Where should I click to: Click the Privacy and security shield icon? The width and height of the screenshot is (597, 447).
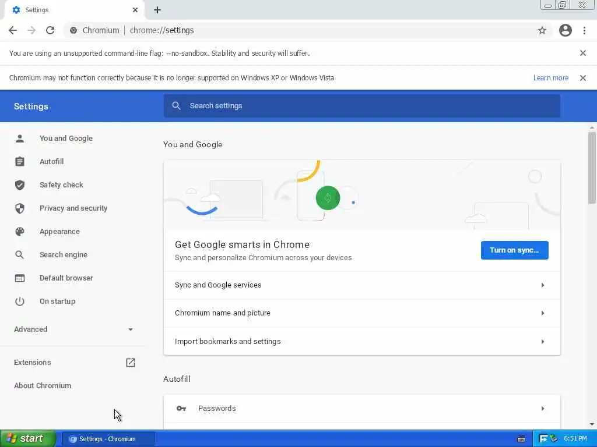click(20, 208)
